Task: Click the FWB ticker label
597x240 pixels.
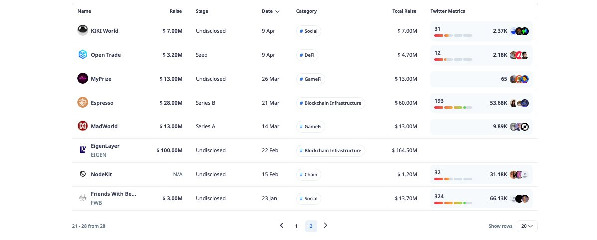Action: (x=96, y=203)
